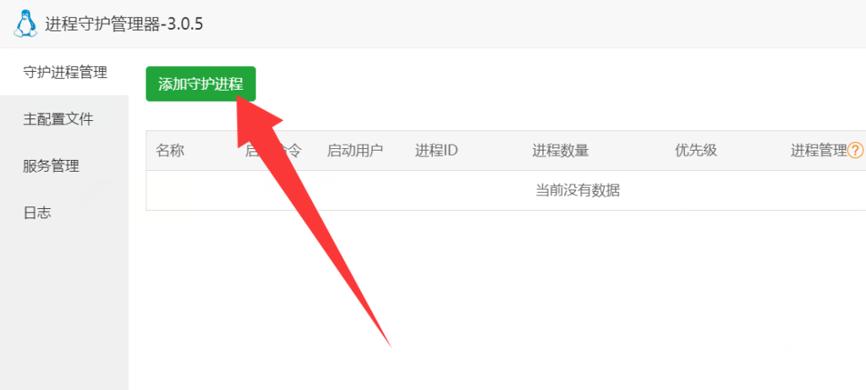Switch to the 主配置文件 tab
Image resolution: width=866 pixels, height=390 pixels.
coord(64,118)
